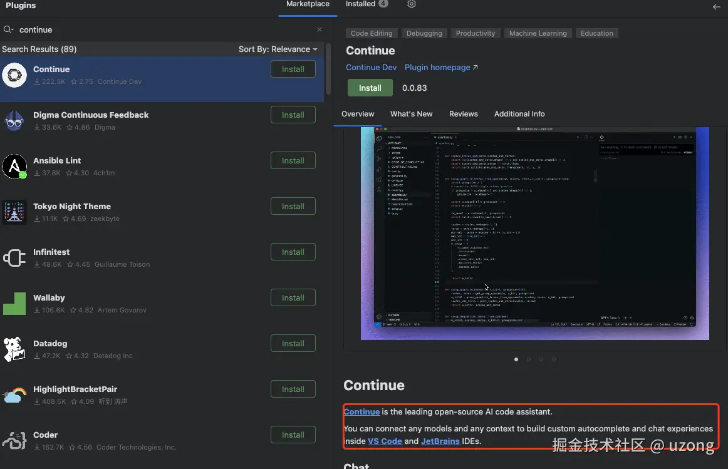Open the Additional Info tab

(519, 114)
